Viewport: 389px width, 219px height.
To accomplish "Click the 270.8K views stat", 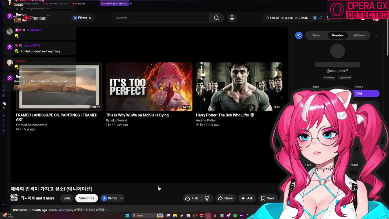I will pos(301,18).
